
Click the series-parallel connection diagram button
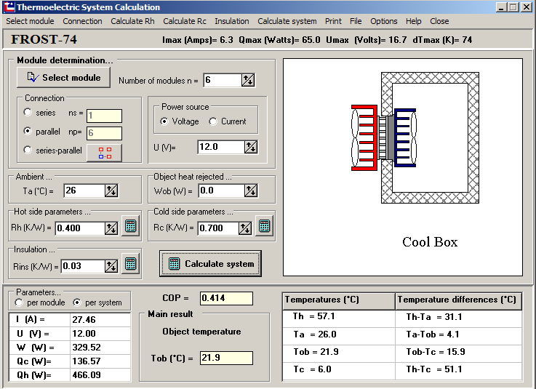tap(104, 152)
